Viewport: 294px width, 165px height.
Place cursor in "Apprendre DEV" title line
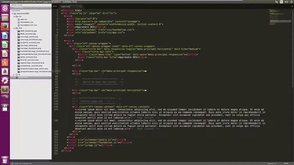86,27
